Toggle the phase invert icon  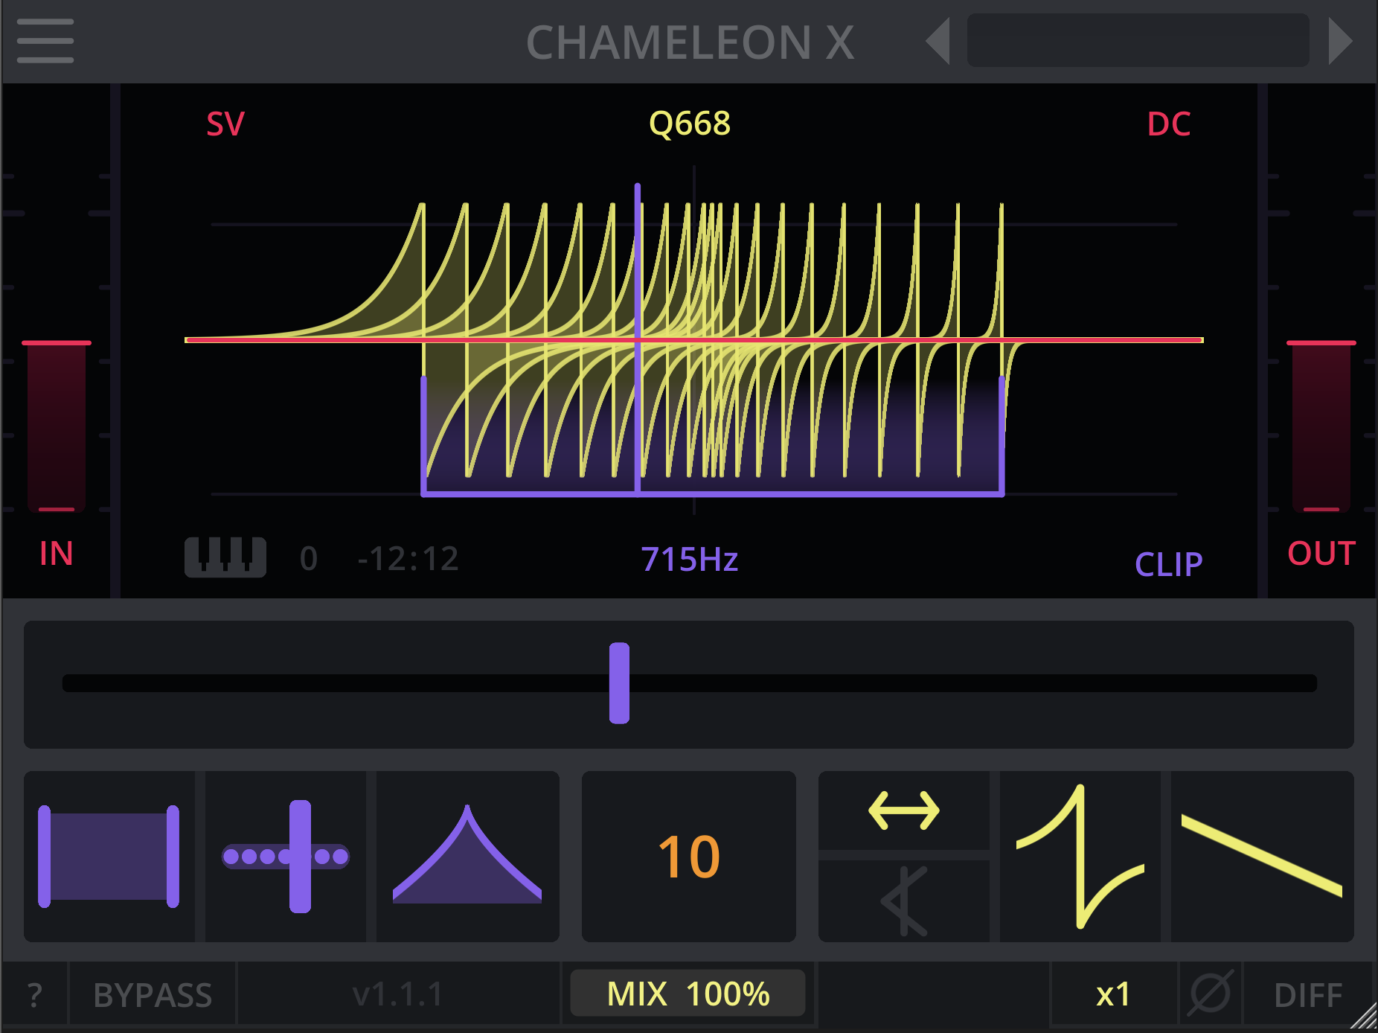1211,994
